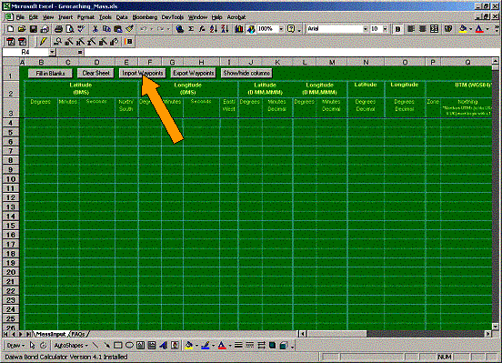
Task: Open the Office Assistant help icon
Action: coord(291,29)
